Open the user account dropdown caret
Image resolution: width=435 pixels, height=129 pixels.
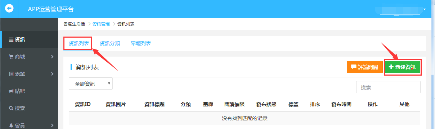pos(425,9)
